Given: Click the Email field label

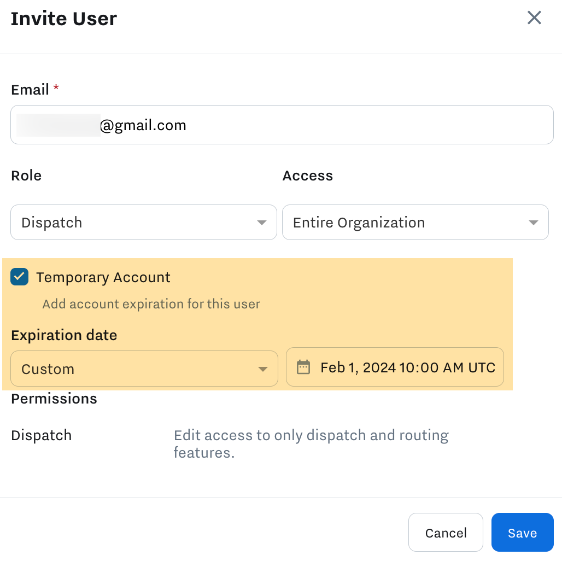Looking at the screenshot, I should (x=30, y=90).
